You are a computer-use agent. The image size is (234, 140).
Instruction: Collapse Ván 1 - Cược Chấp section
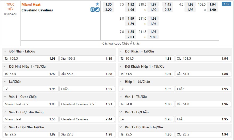pos(5,97)
